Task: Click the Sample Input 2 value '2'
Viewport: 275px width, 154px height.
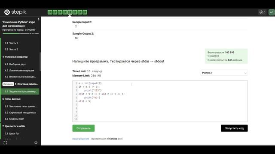Action: pos(76,27)
